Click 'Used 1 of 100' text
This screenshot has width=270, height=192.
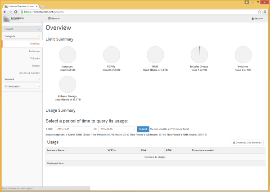[199, 70]
